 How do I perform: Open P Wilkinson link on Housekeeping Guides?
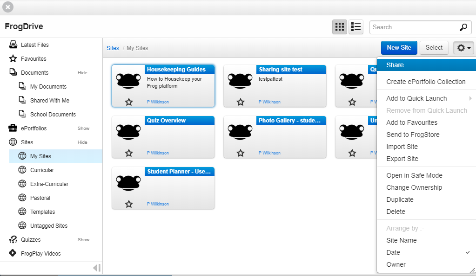(x=158, y=102)
